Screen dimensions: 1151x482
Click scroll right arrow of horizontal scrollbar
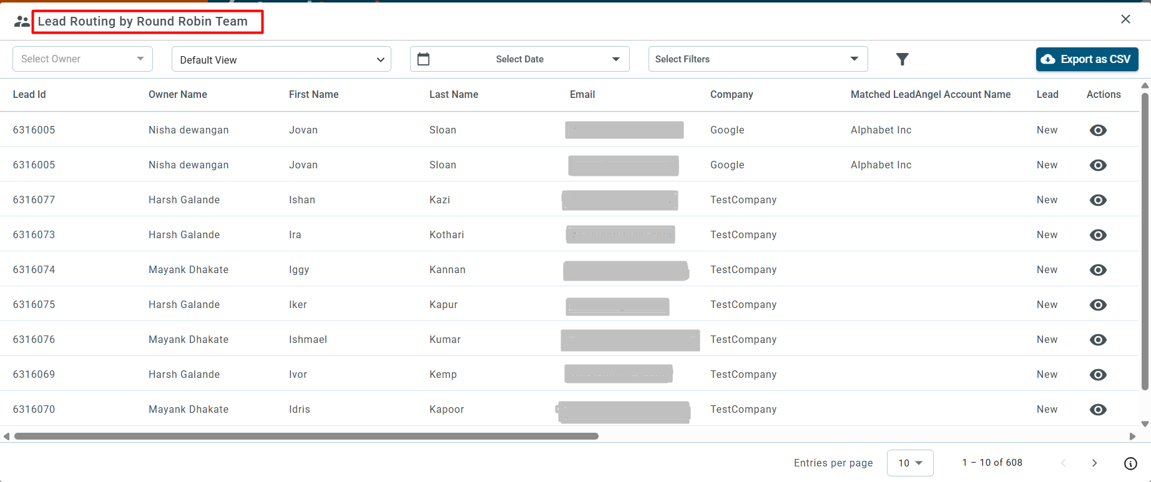point(1132,436)
